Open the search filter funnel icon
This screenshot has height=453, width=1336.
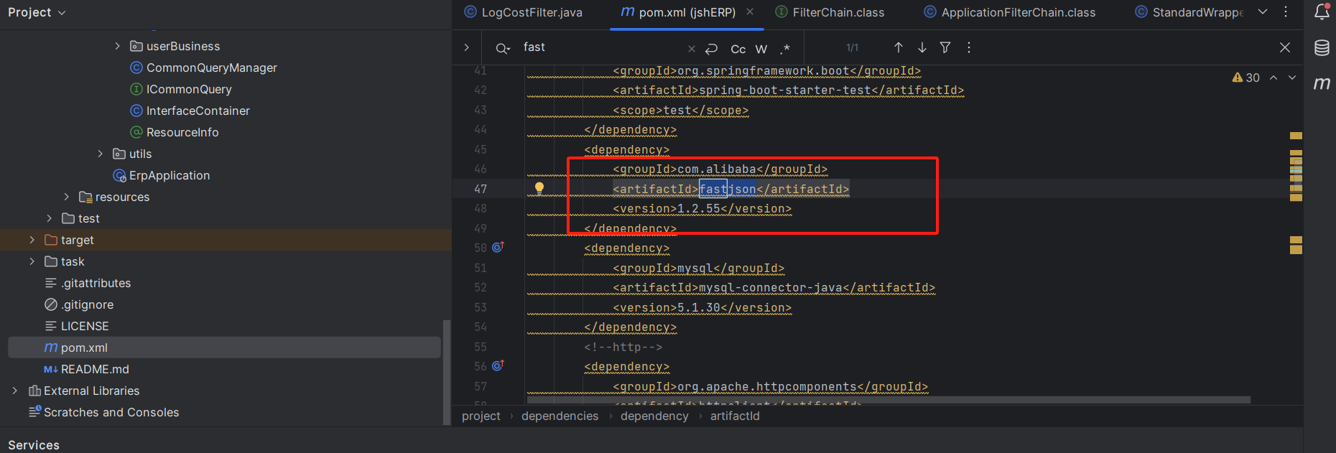click(945, 47)
